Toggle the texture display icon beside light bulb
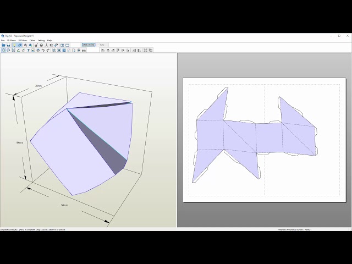 [x=20, y=45]
